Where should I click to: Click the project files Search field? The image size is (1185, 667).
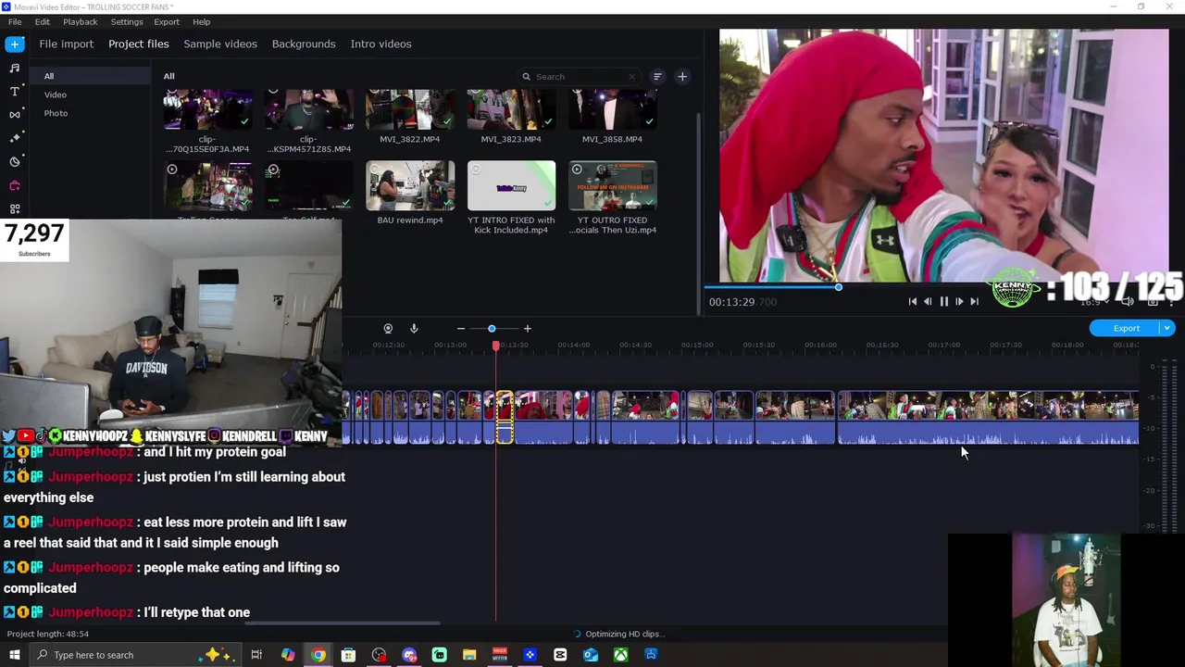click(x=579, y=77)
